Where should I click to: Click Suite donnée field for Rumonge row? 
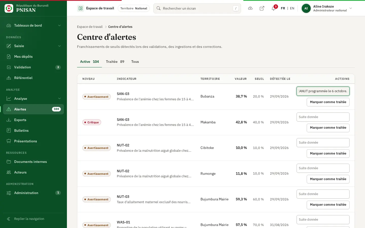tap(323, 168)
